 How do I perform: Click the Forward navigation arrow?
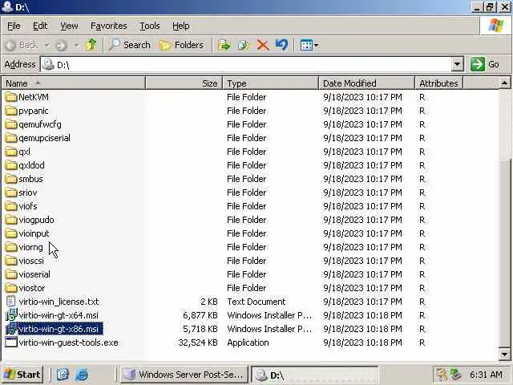click(61, 45)
